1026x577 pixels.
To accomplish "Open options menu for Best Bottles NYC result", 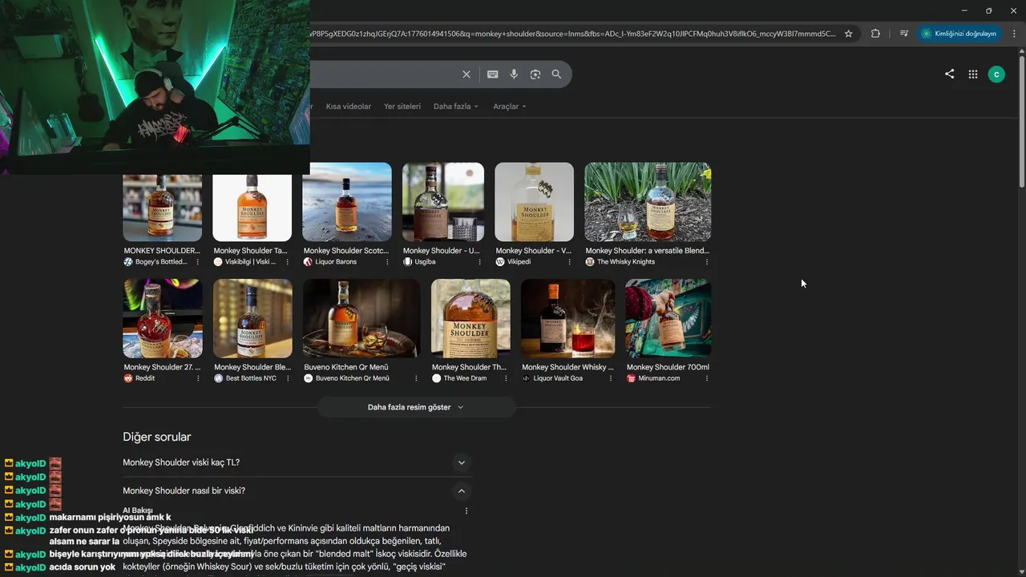I will 288,378.
